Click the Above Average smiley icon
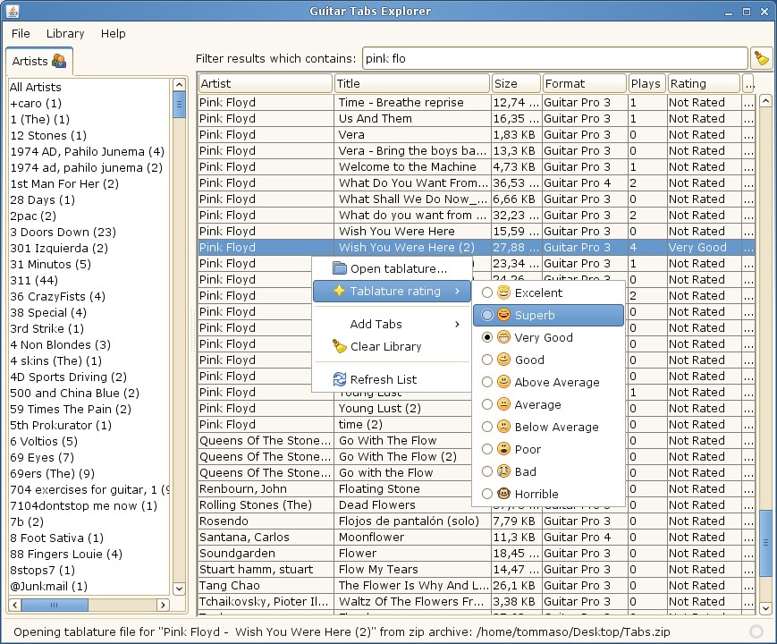This screenshot has width=777, height=644. [503, 382]
